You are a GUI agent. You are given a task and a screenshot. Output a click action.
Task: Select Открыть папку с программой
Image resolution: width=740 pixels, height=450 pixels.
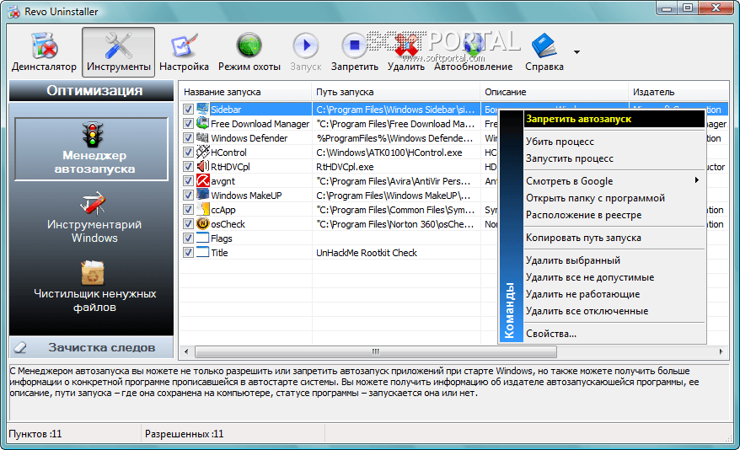coord(614,198)
